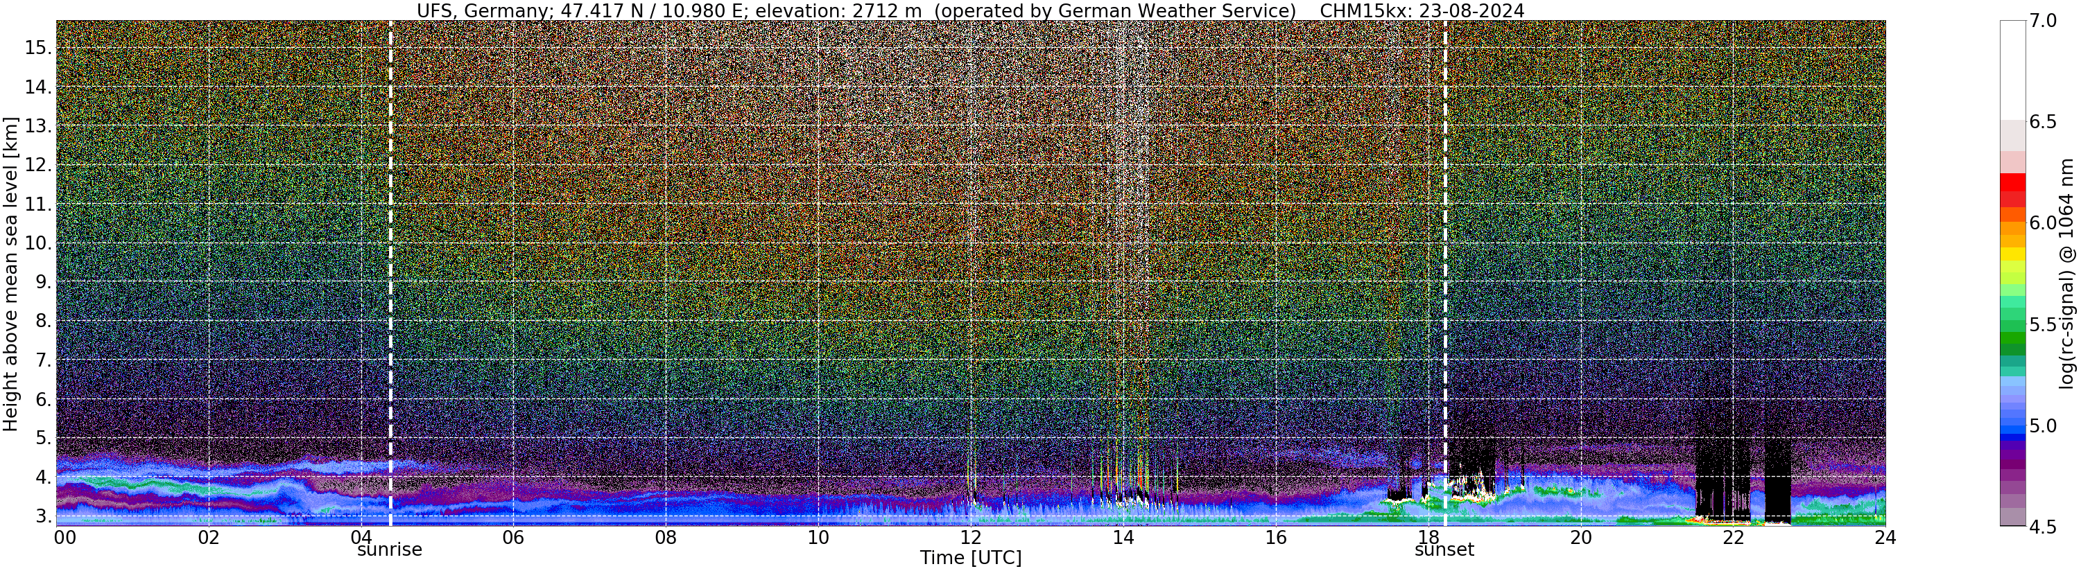Click the colorbar tick label '6.5'
Viewport: 2081px width, 571px height.
tap(2043, 122)
